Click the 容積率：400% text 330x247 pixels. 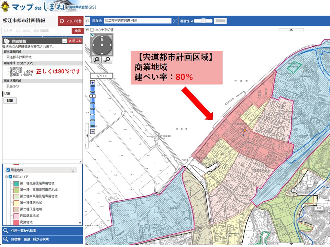21,75
